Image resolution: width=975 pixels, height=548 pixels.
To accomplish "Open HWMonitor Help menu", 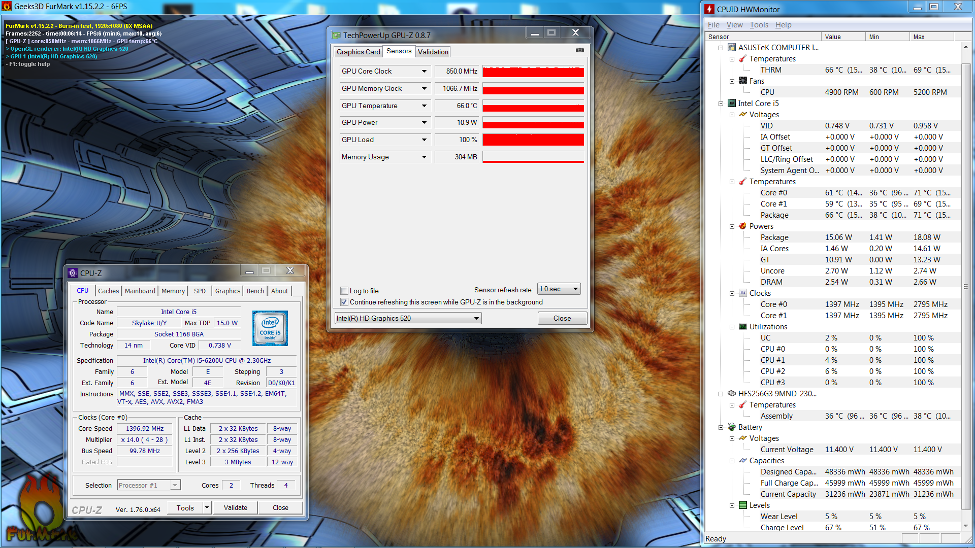I will pyautogui.click(x=783, y=25).
